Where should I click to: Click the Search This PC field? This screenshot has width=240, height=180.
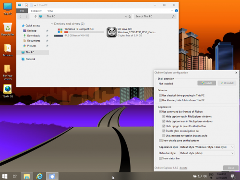click(x=153, y=16)
